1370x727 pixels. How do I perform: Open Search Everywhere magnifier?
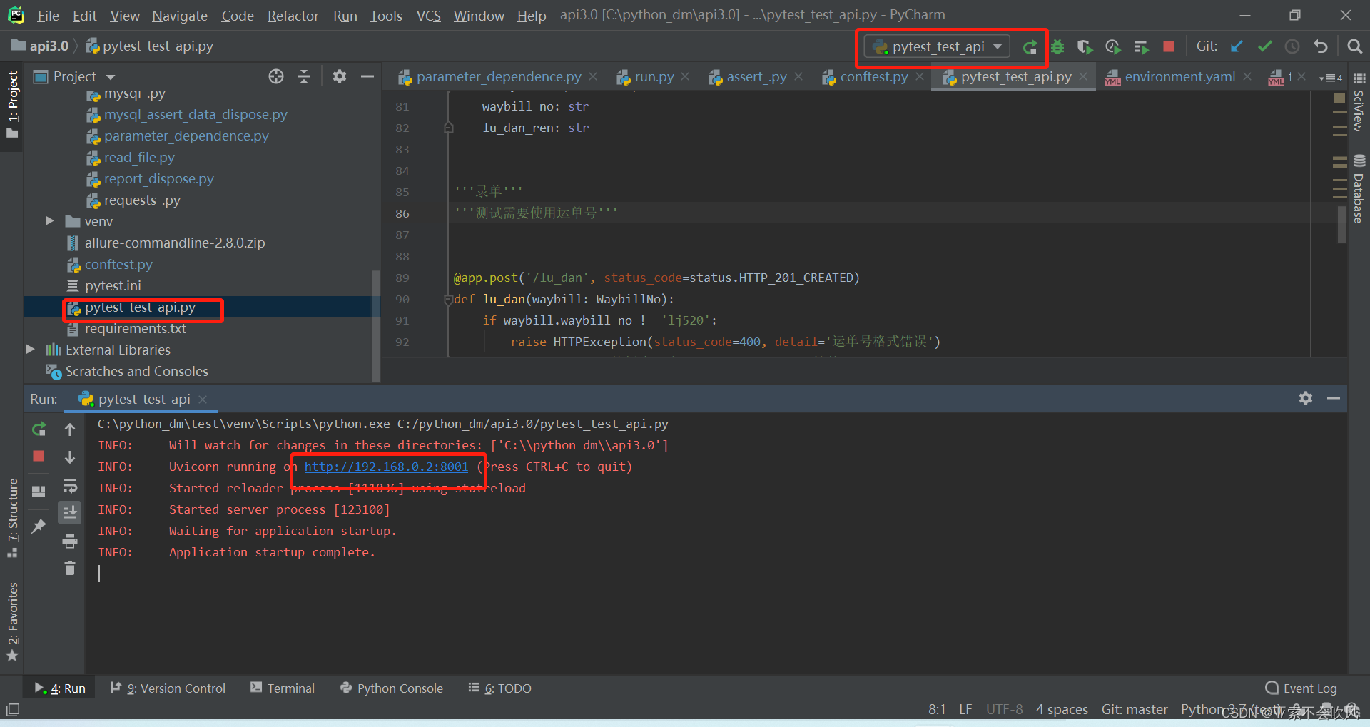coord(1354,46)
